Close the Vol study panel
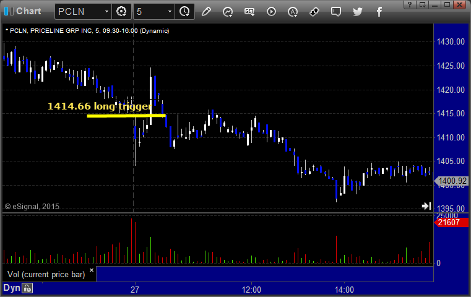This screenshot has width=471, height=297. tap(92, 270)
